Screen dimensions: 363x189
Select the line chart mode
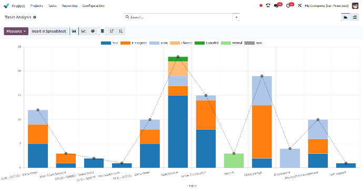tap(84, 31)
